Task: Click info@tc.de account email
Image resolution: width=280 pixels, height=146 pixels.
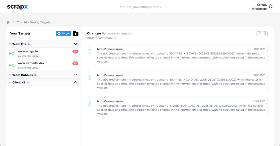Action: [x=259, y=9]
